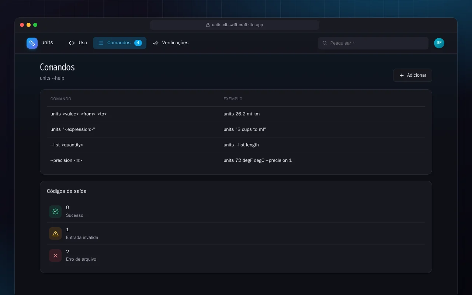Viewport: 472px width, 295px height.
Task: Switch to the Verificações tab
Action: [x=170, y=43]
